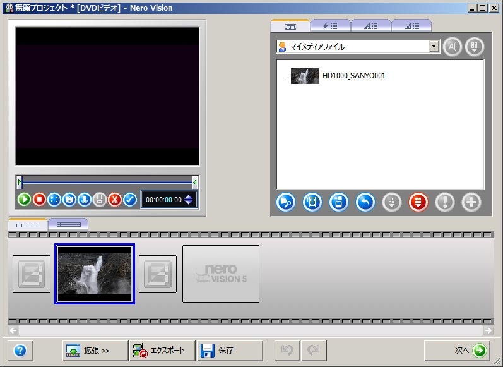Click the gray exclamation mark icon
This screenshot has height=367, width=503.
pyautogui.click(x=445, y=202)
